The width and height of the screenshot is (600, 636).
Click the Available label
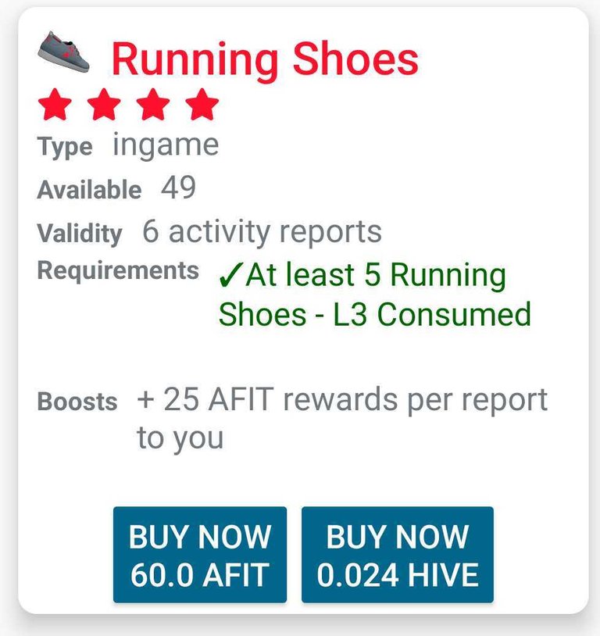(89, 189)
